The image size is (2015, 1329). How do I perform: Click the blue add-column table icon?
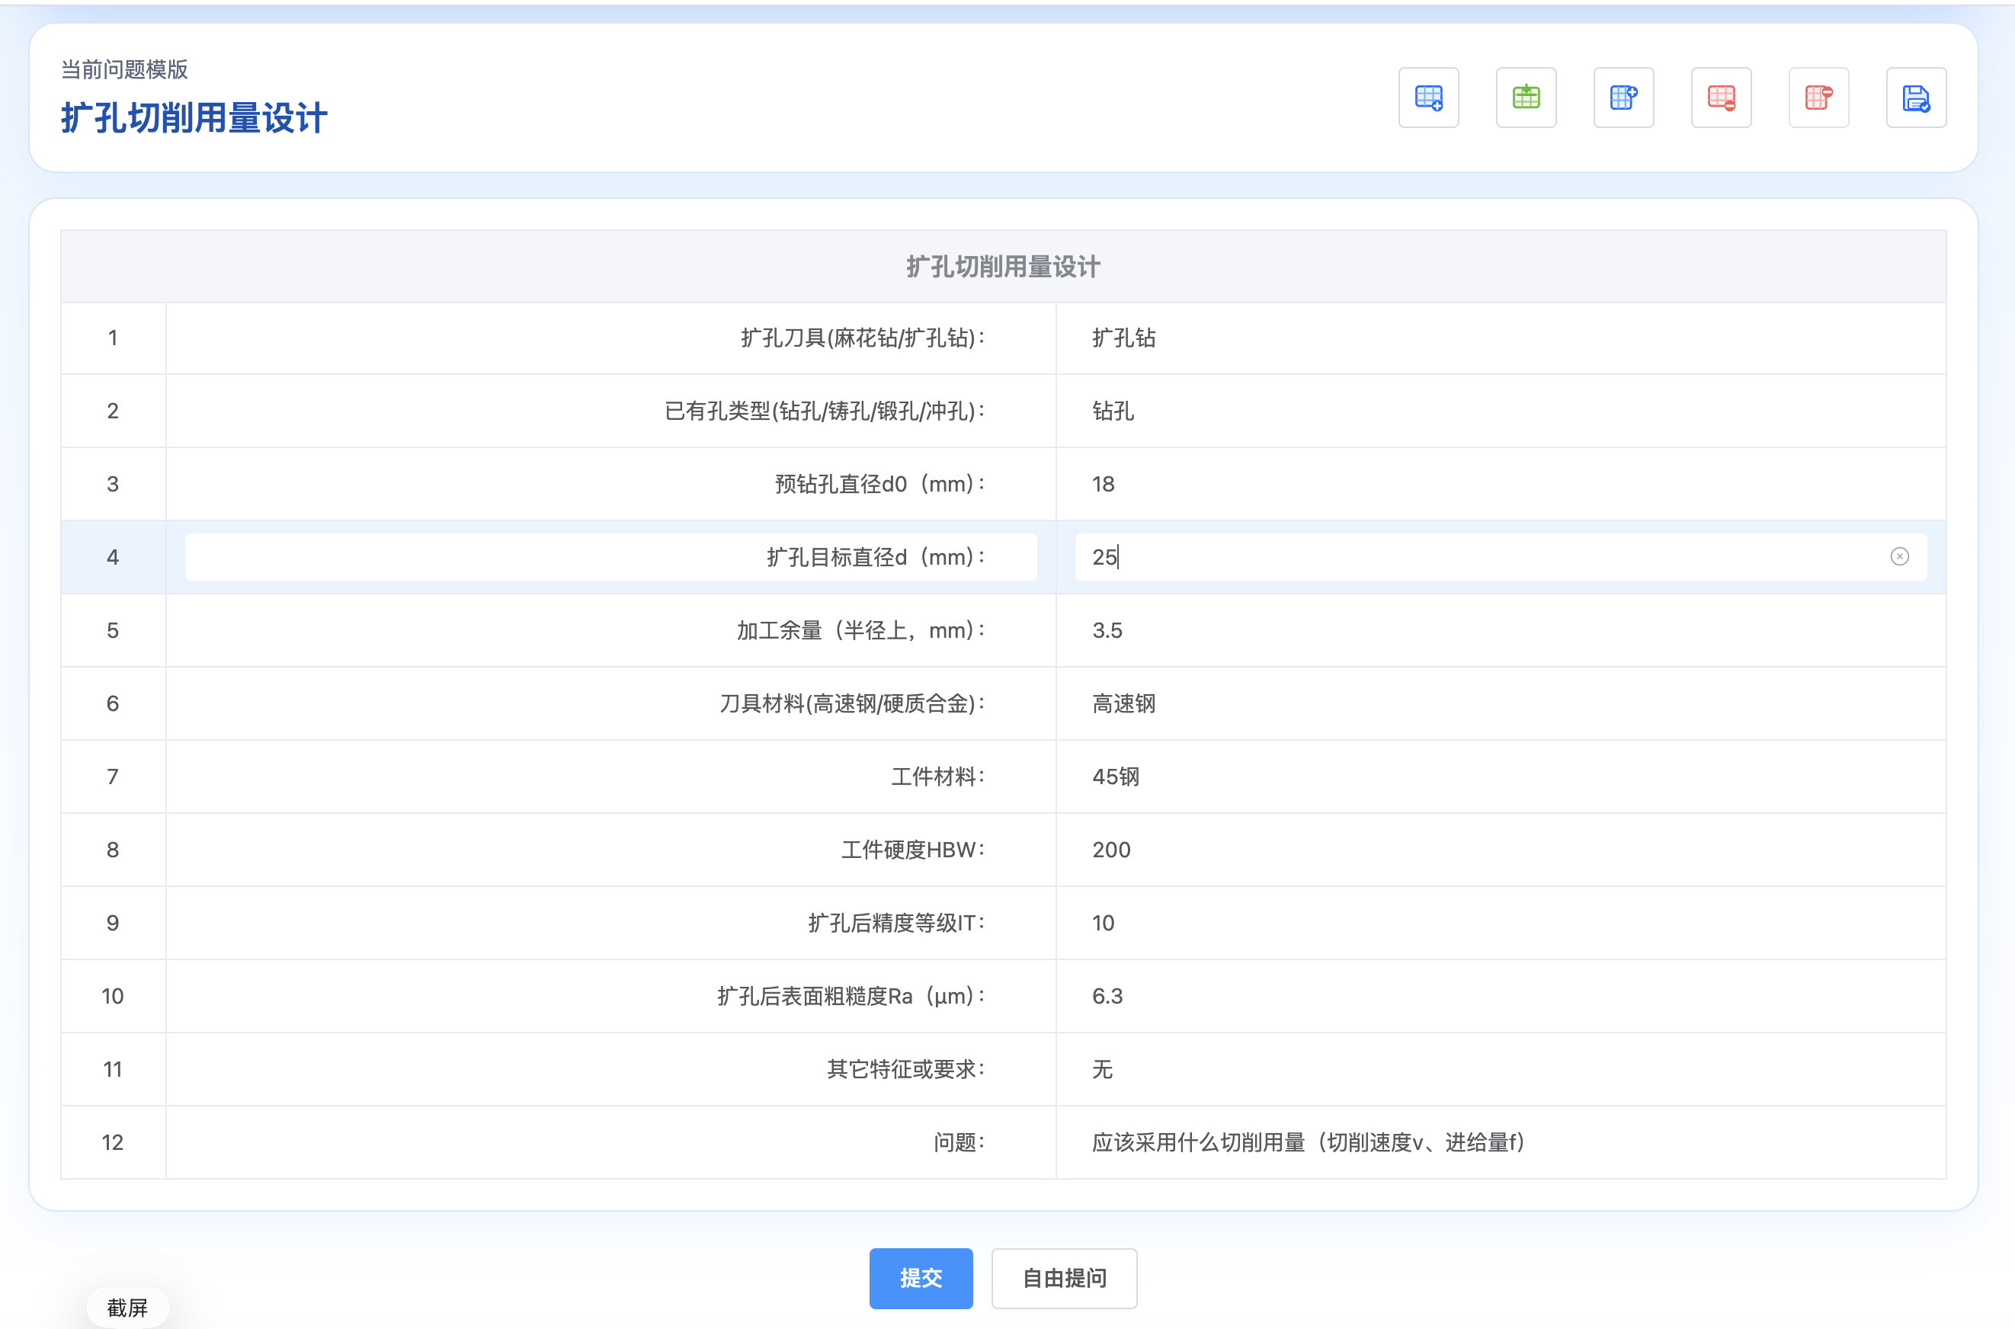click(x=1623, y=98)
